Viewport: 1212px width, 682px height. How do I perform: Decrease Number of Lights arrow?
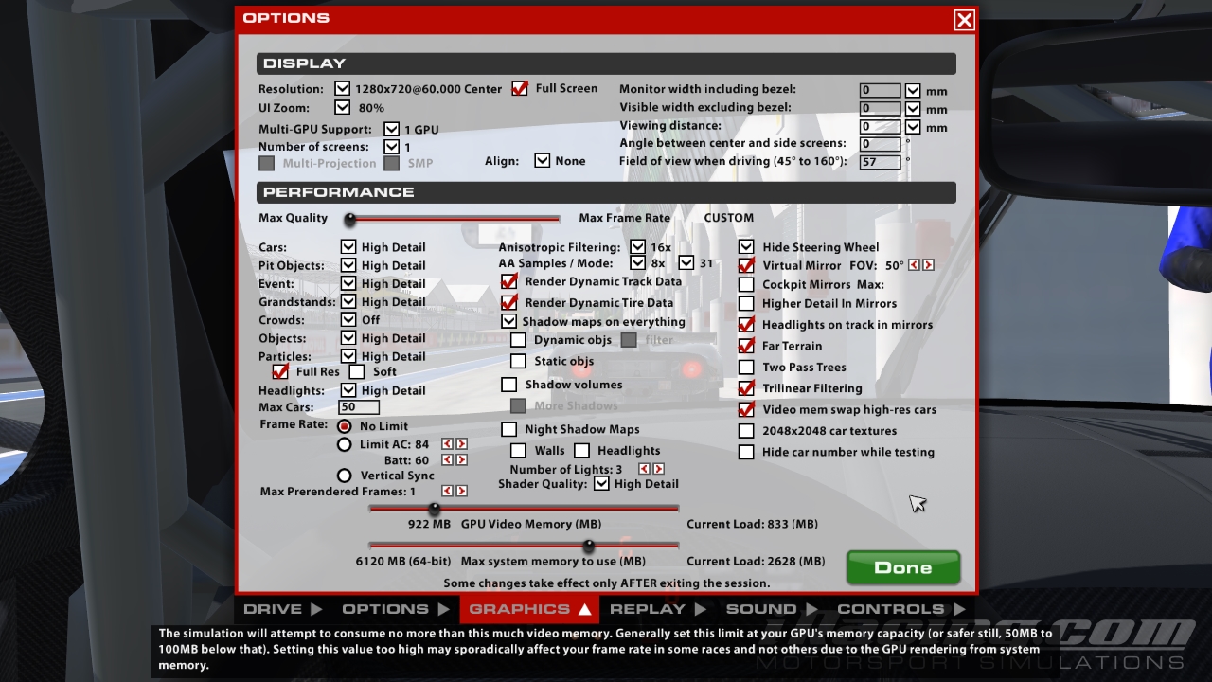click(644, 470)
